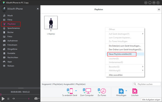This screenshot has height=102, width=162.
Task: Open the Nachrichten category
Action: [x=13, y=57]
